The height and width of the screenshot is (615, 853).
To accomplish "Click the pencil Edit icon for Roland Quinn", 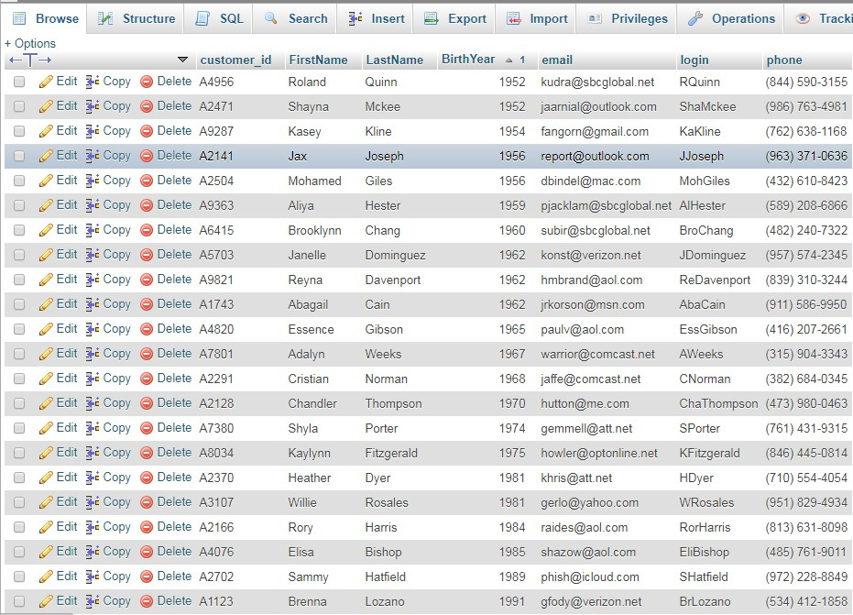I will click(46, 82).
